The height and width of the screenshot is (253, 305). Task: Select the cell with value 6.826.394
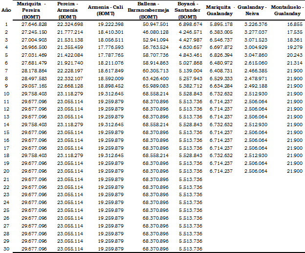click(x=221, y=55)
